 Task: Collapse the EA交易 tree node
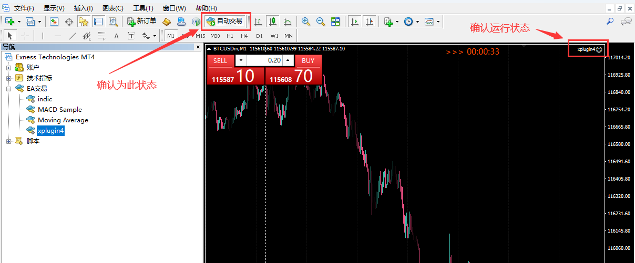coord(8,89)
